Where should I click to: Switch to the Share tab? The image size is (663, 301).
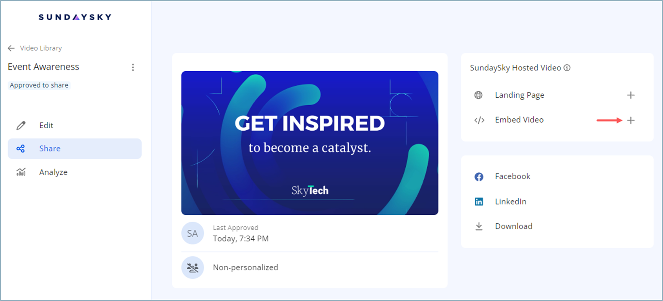(49, 149)
